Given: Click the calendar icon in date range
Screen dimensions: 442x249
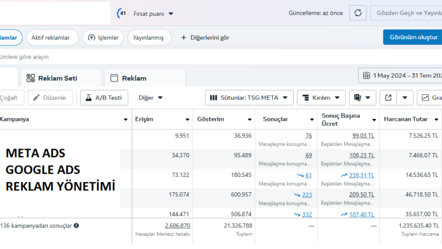Looking at the screenshot, I should 366,76.
